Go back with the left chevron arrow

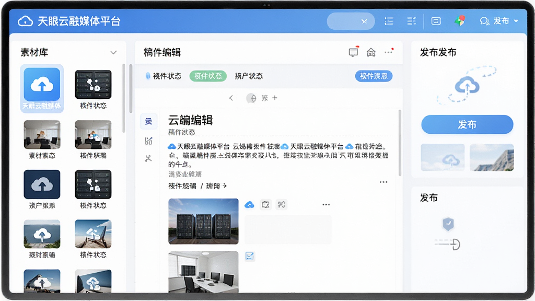click(231, 98)
